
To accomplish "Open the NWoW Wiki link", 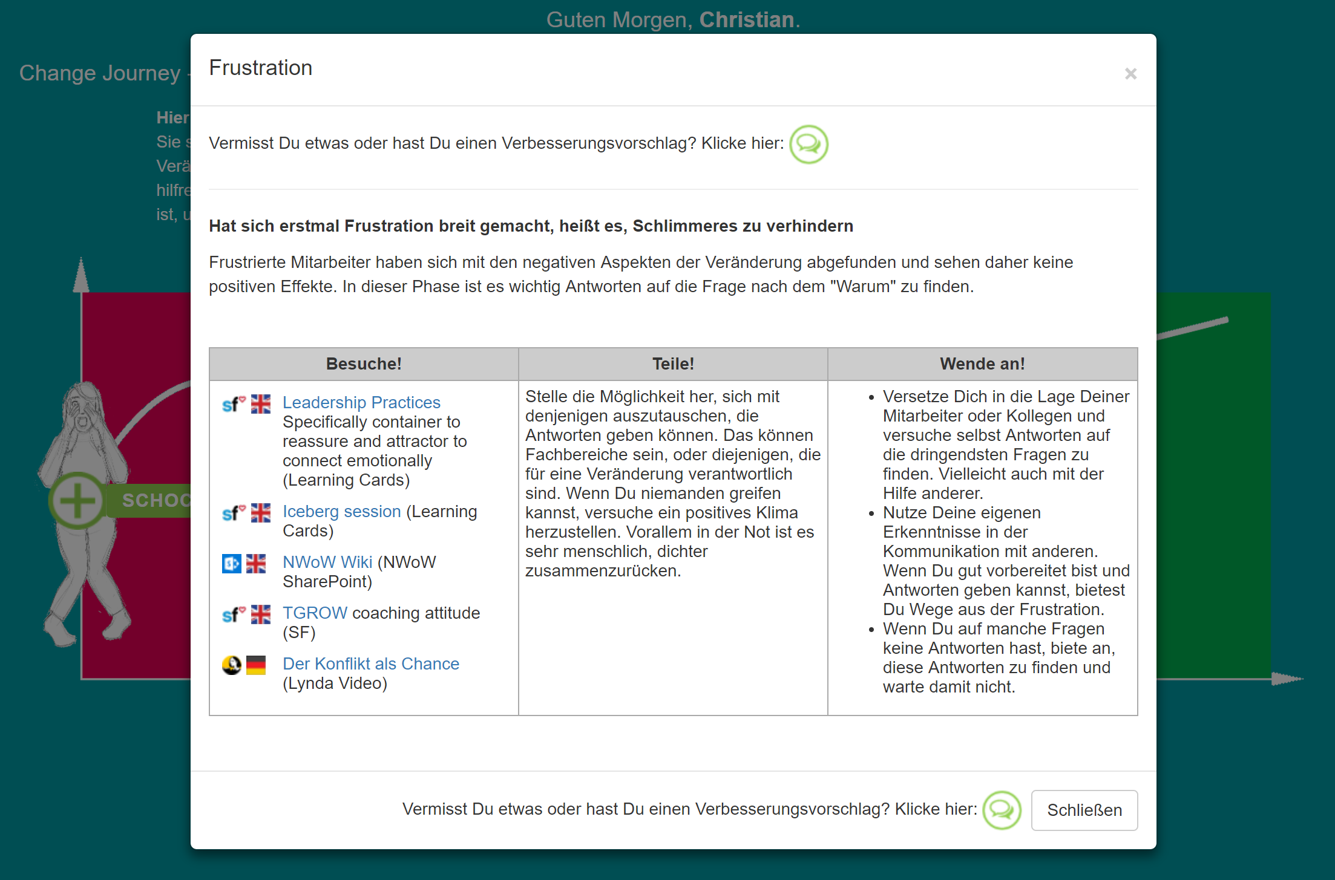I will pos(327,562).
